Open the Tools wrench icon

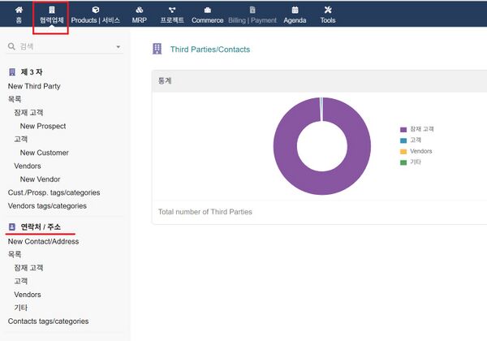click(328, 10)
